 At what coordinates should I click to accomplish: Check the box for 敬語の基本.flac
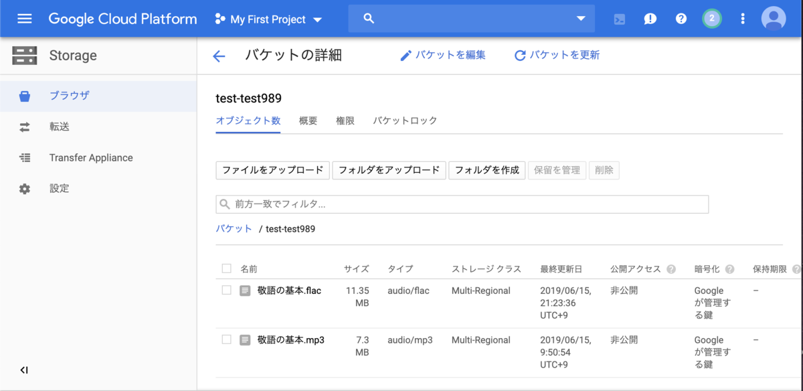coord(226,290)
